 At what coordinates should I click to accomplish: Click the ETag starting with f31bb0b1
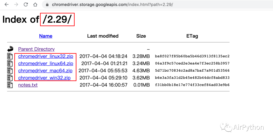click(192, 85)
